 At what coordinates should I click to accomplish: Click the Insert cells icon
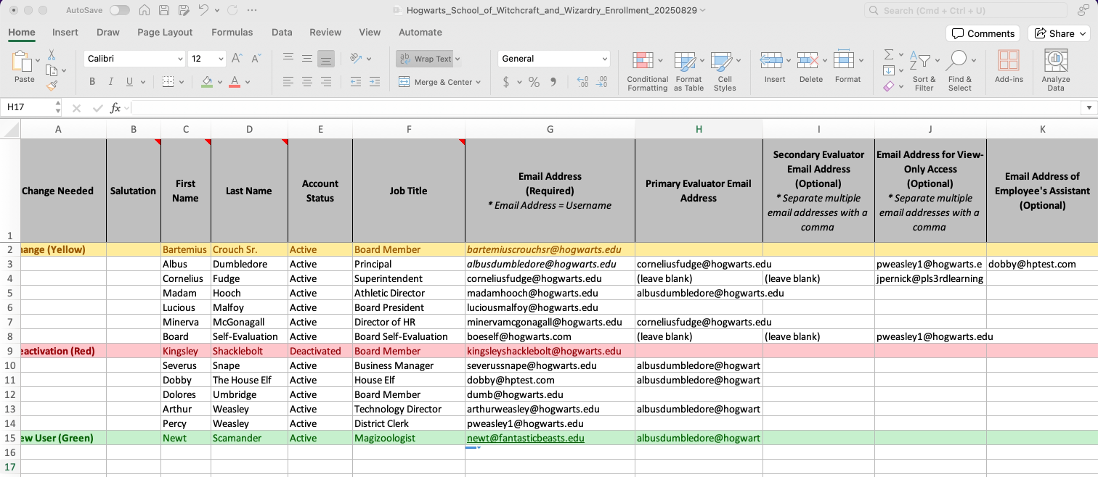click(771, 60)
